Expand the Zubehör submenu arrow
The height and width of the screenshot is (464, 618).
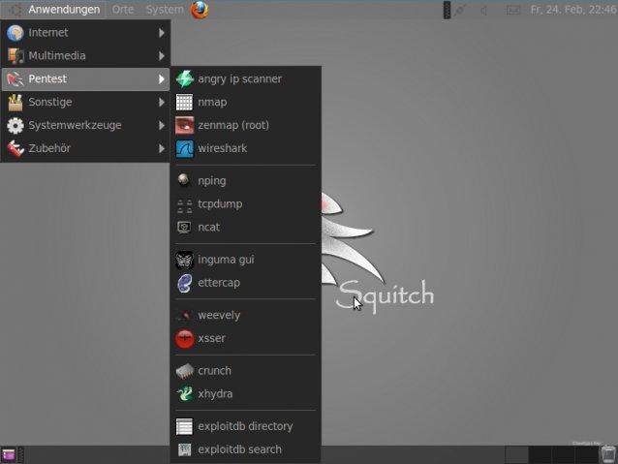click(161, 149)
